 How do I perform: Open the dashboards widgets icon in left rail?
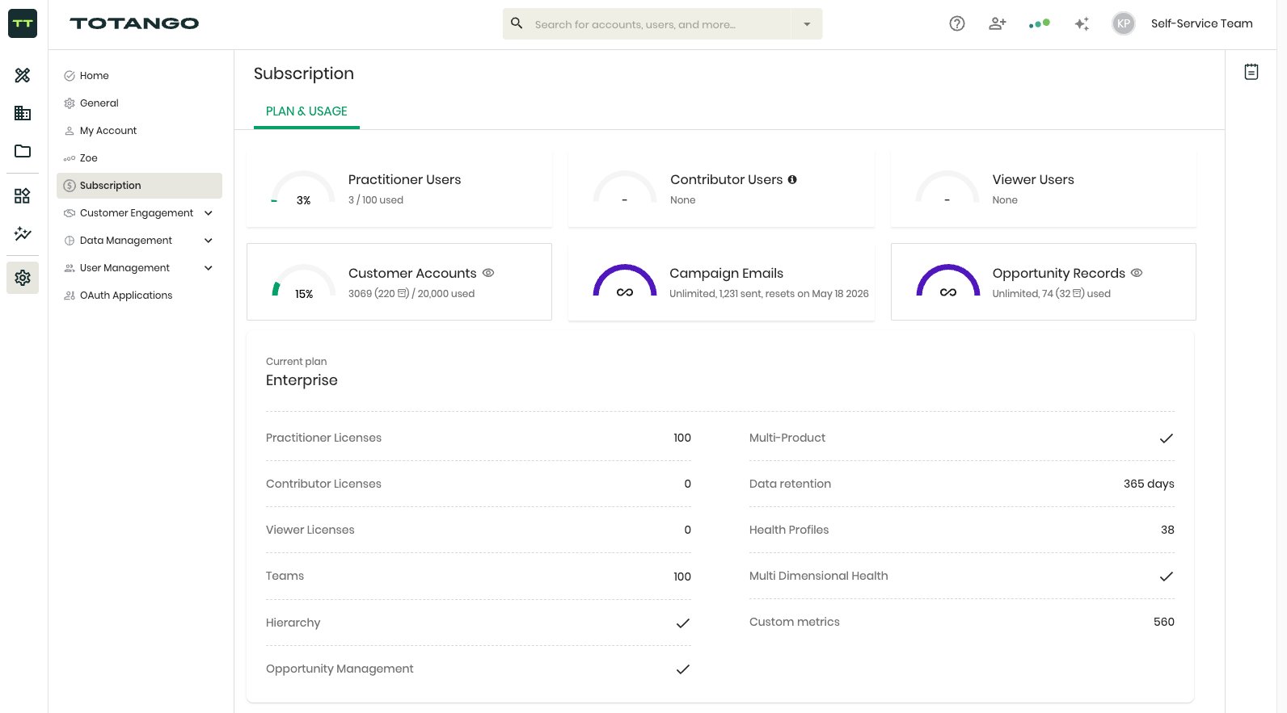23,195
